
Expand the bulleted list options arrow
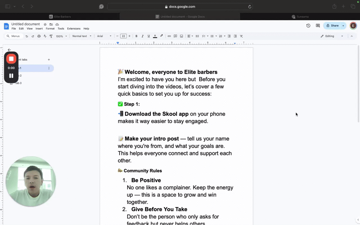(216, 36)
